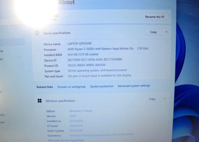The height and width of the screenshot is (142, 199).
Task: Click the Device name label
Action: tap(52, 44)
